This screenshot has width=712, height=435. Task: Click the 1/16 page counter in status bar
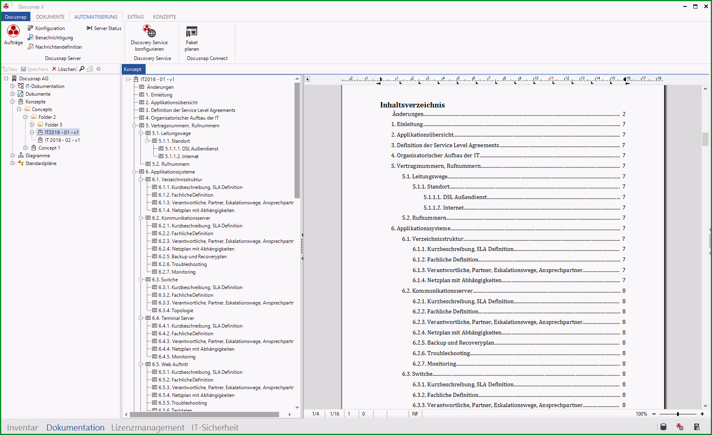(335, 414)
